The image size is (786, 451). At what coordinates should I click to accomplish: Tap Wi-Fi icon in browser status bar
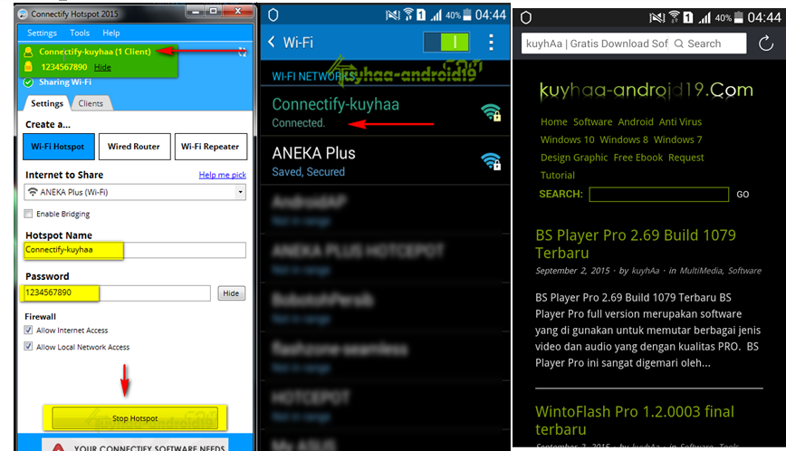pyautogui.click(x=675, y=17)
